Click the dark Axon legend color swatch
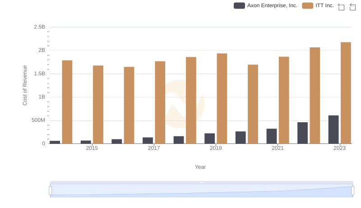 (x=239, y=5)
